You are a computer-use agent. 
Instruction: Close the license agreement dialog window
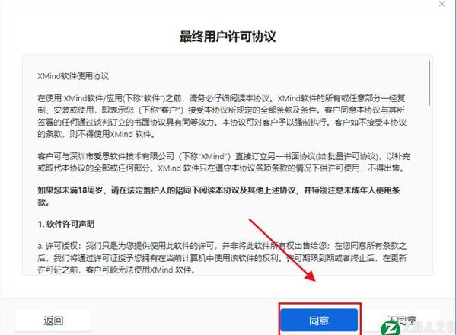tap(442, 4)
